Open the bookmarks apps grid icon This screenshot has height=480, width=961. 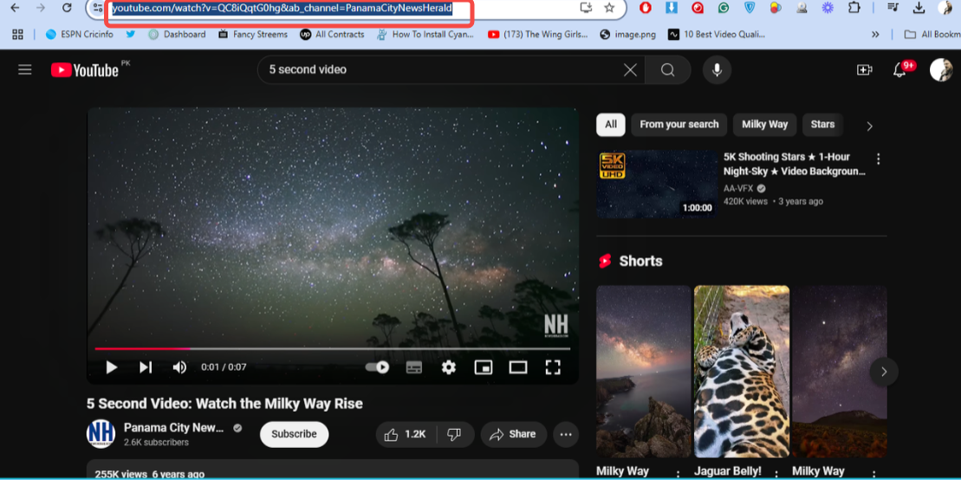tap(17, 35)
